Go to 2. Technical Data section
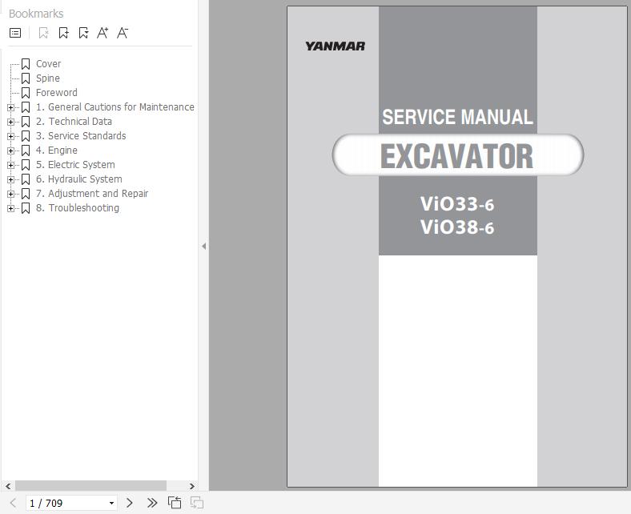631x514 pixels. point(74,122)
